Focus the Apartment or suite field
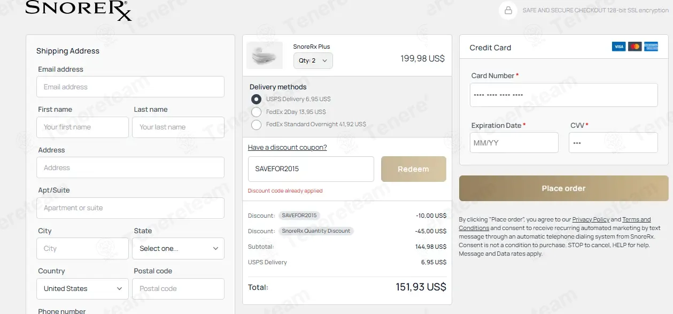The height and width of the screenshot is (314, 673). [130, 208]
